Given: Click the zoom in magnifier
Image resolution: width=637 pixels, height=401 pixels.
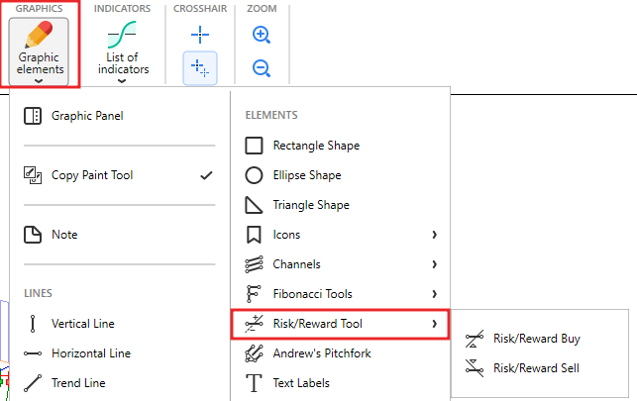Looking at the screenshot, I should pos(262,36).
